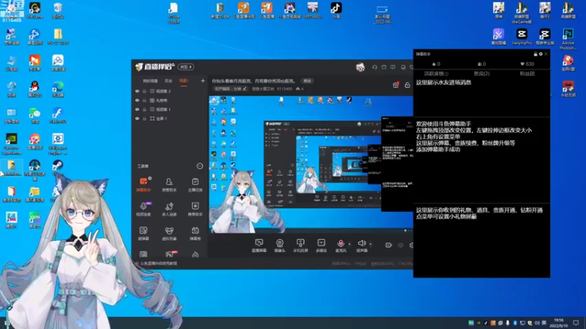This screenshot has height=329, width=586.
Task: Open the first tab in danmu assistant
Action: click(436, 74)
